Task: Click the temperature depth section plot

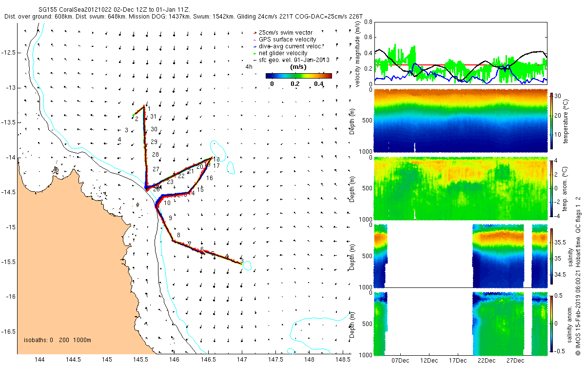Action: (461, 121)
